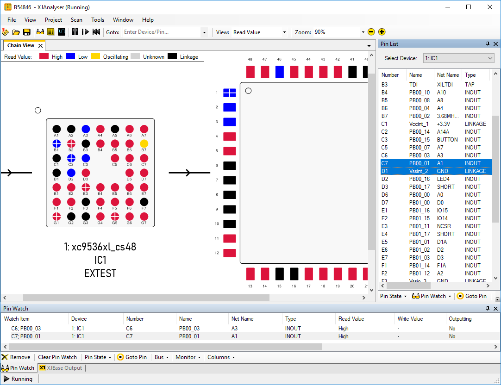Click the waveform viewer toolbar icon

pos(62,32)
